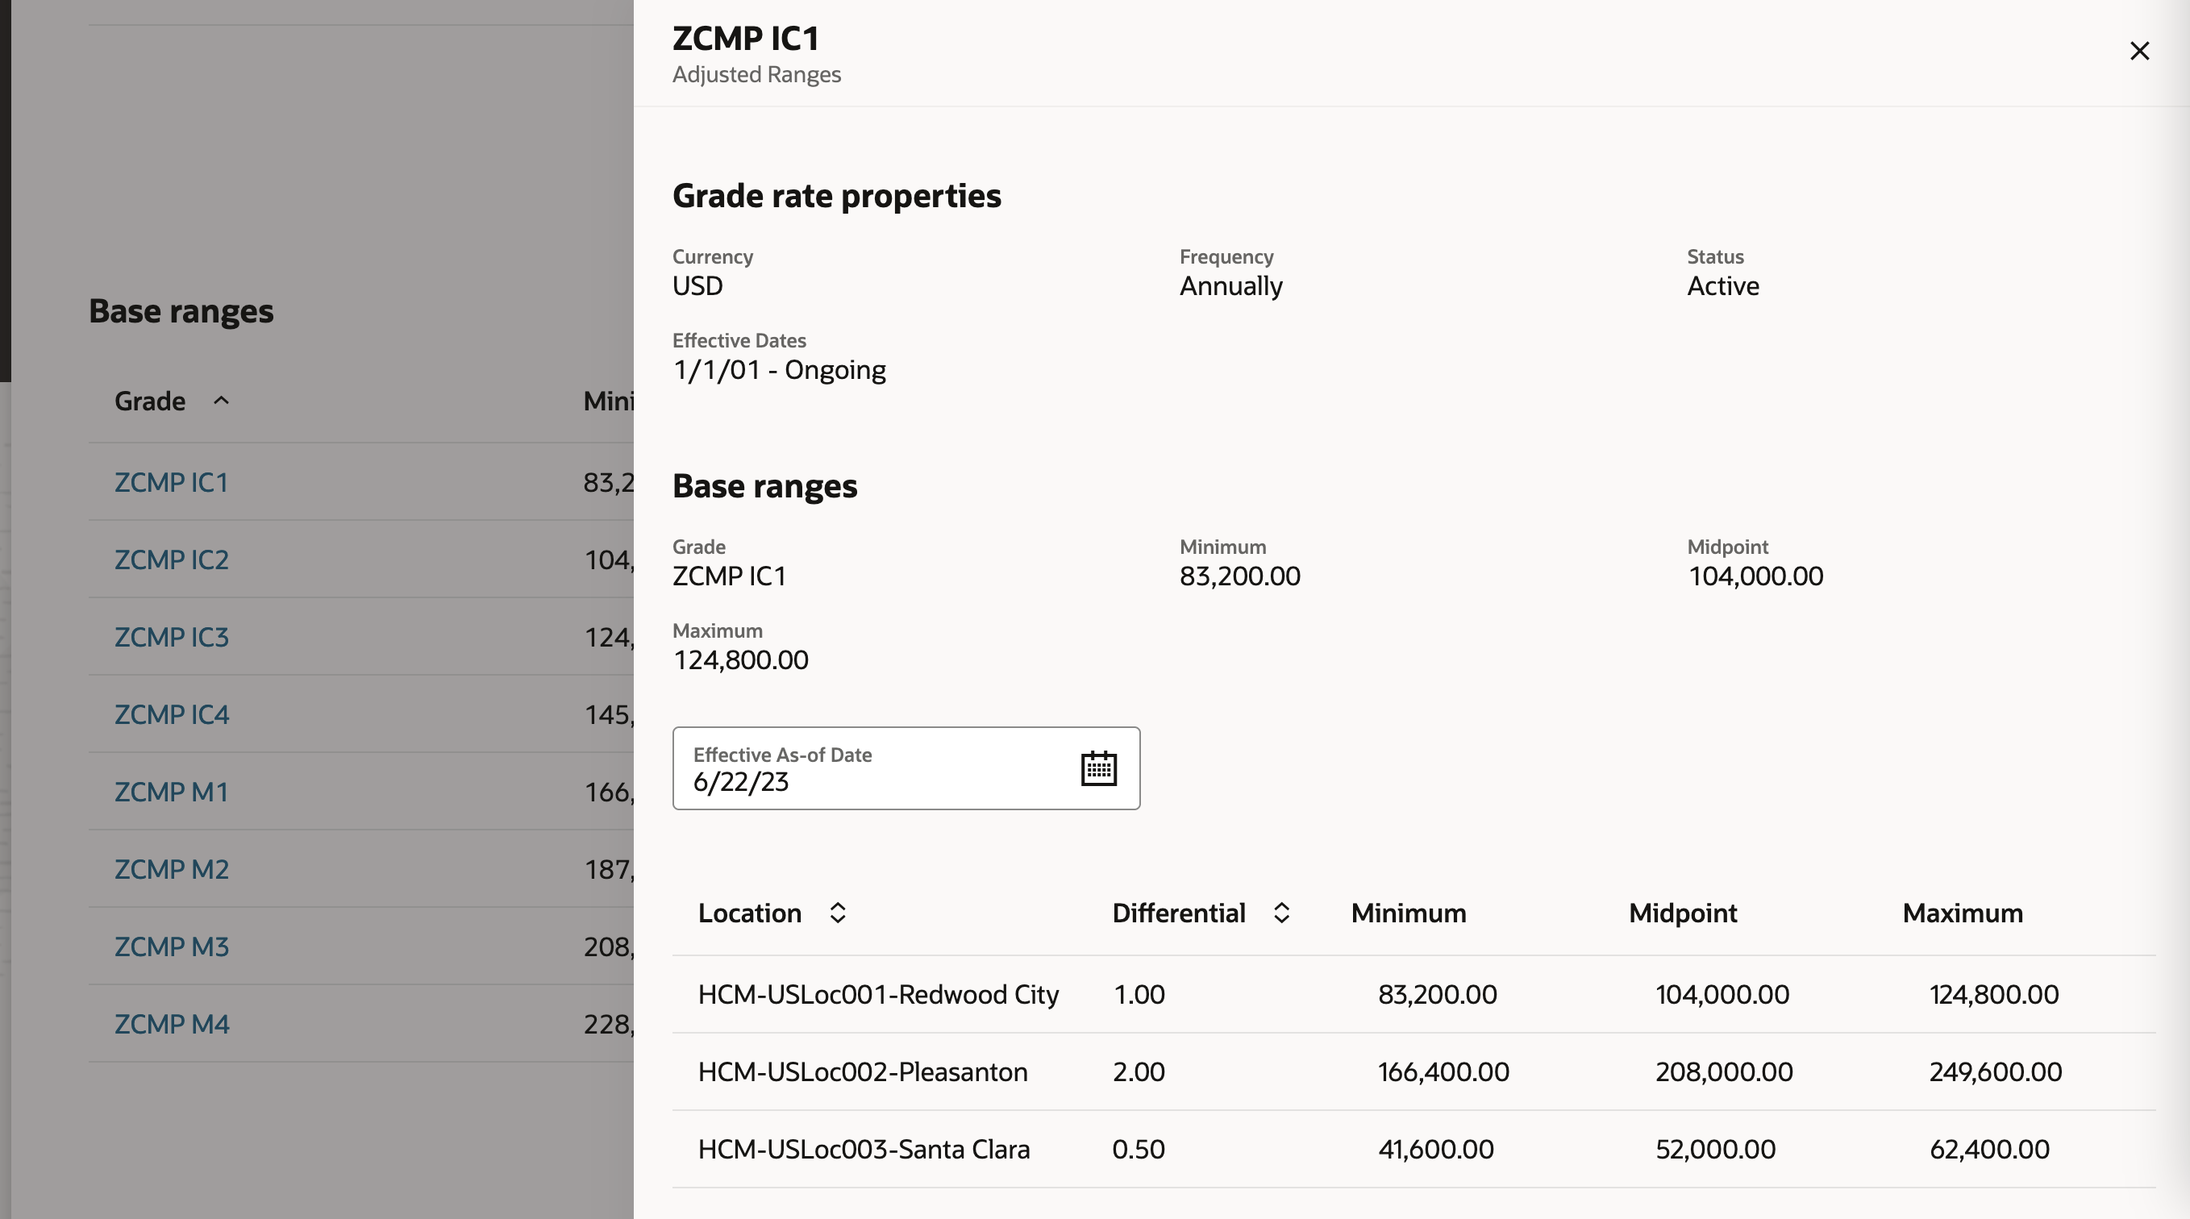Click the Location column header
Viewport: 2190px width, 1219px height.
749,913
